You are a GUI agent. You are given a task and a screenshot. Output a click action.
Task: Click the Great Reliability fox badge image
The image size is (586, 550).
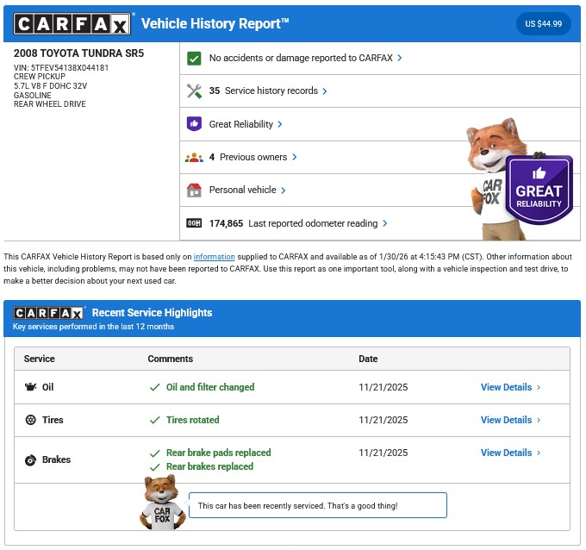519,178
